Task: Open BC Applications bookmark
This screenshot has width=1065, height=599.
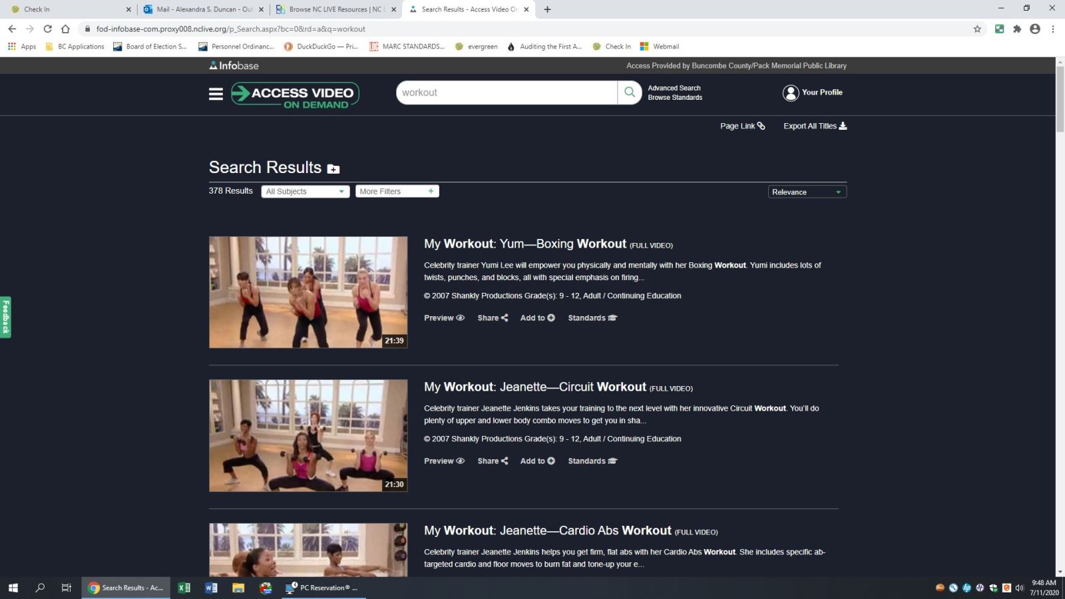Action: click(x=75, y=47)
